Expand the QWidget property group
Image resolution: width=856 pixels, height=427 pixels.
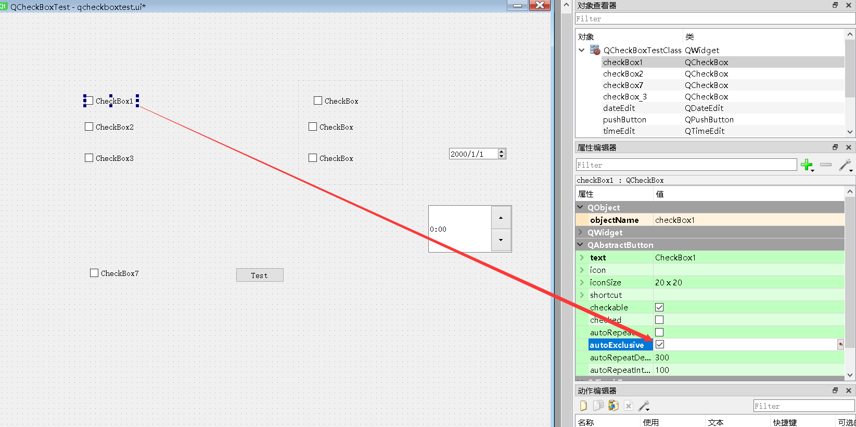tap(580, 232)
